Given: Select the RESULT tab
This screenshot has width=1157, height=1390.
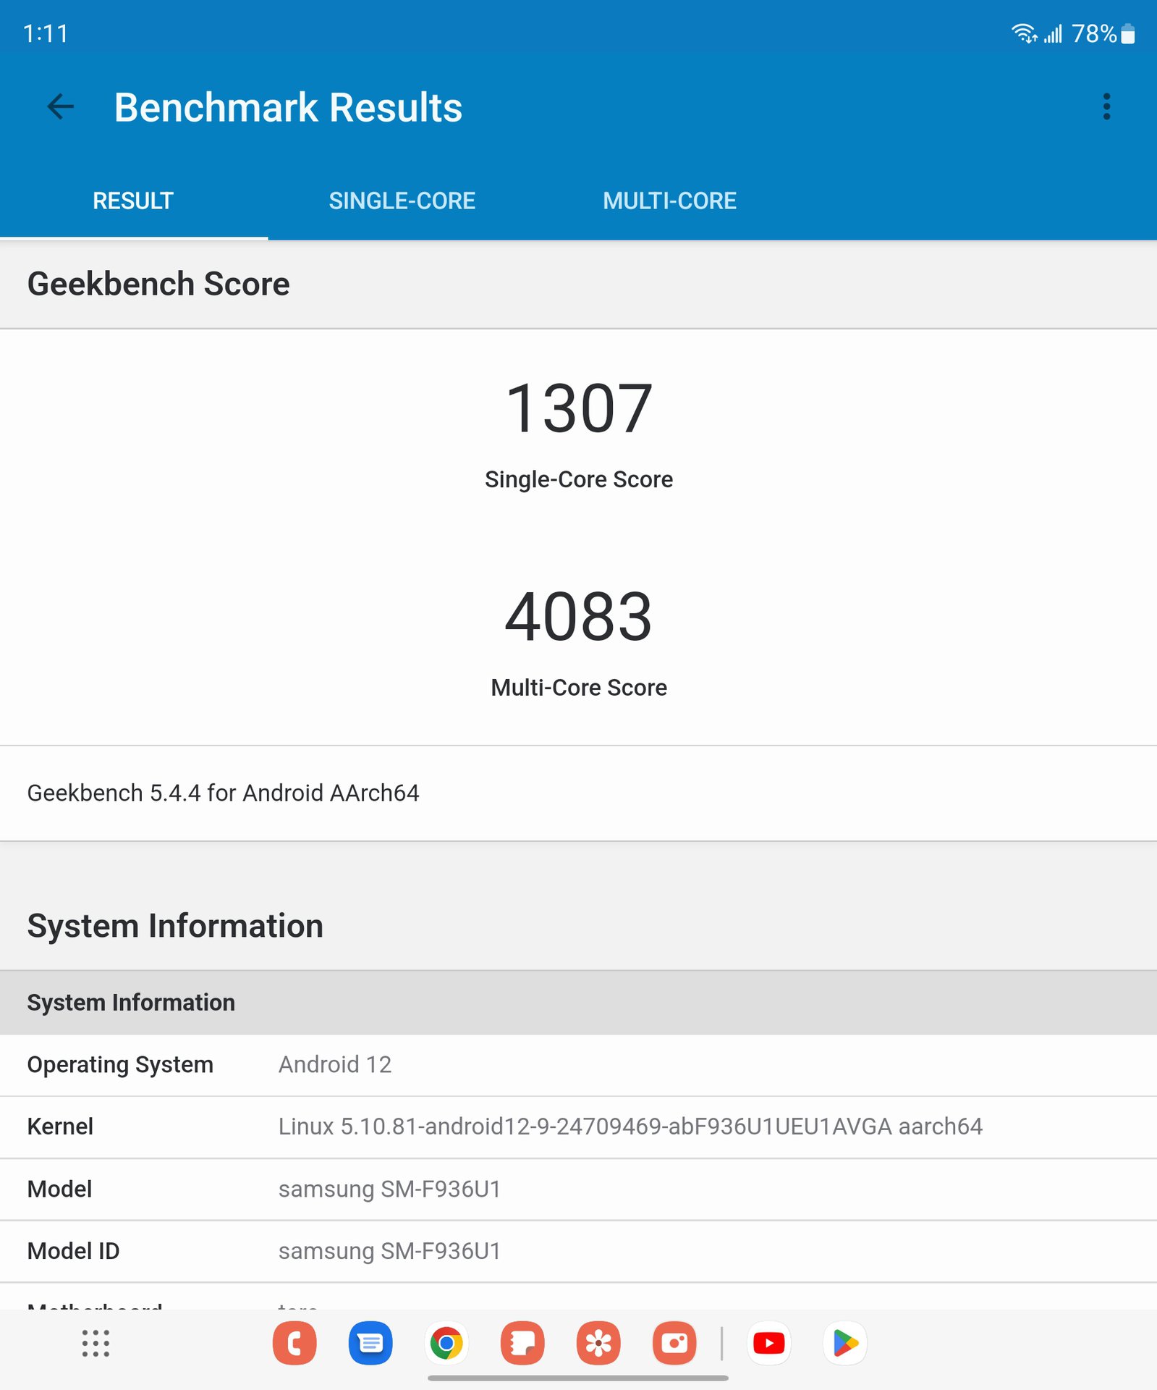Looking at the screenshot, I should (x=133, y=201).
